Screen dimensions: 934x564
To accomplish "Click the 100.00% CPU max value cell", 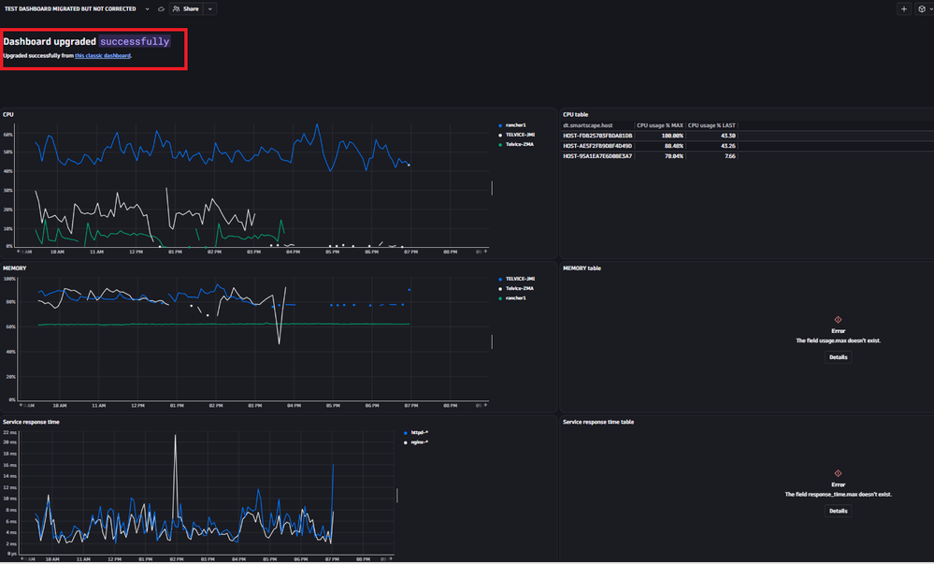I will tap(672, 136).
